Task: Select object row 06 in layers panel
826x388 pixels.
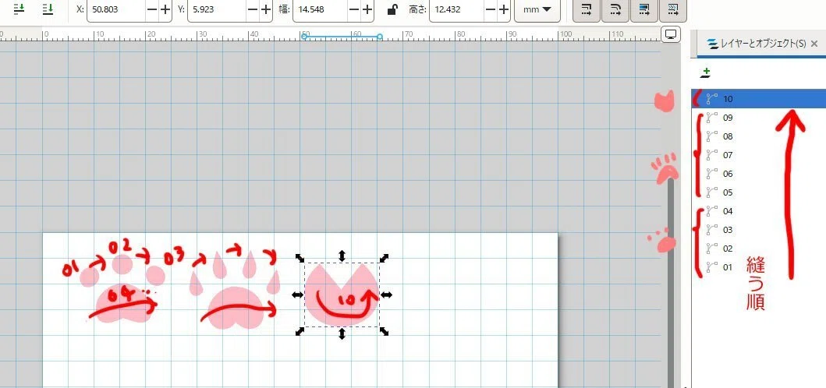Action: click(x=759, y=174)
